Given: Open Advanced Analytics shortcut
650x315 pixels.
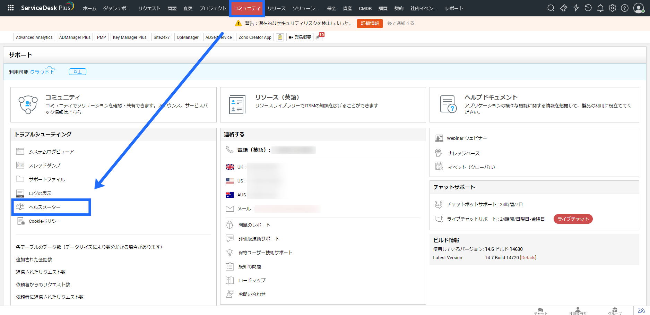Looking at the screenshot, I should (34, 37).
